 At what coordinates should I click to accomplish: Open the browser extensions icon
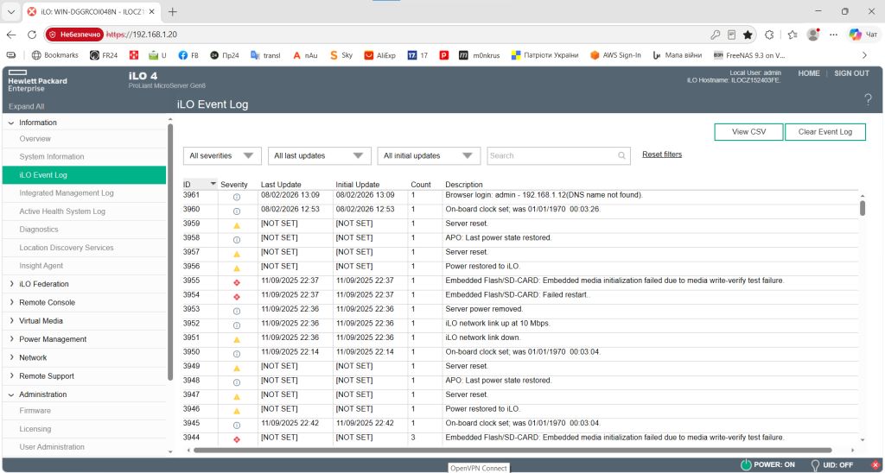coord(768,35)
